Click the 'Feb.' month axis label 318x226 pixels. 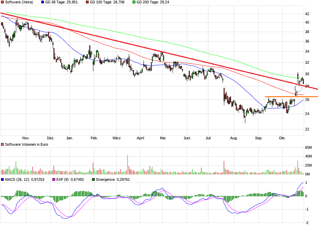pyautogui.click(x=94, y=138)
